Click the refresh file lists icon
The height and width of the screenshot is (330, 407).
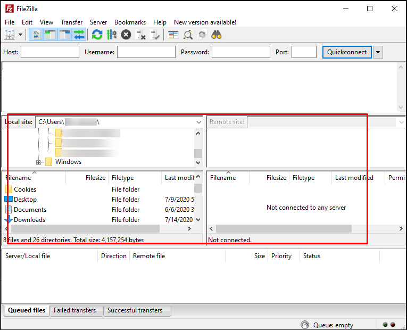(97, 35)
